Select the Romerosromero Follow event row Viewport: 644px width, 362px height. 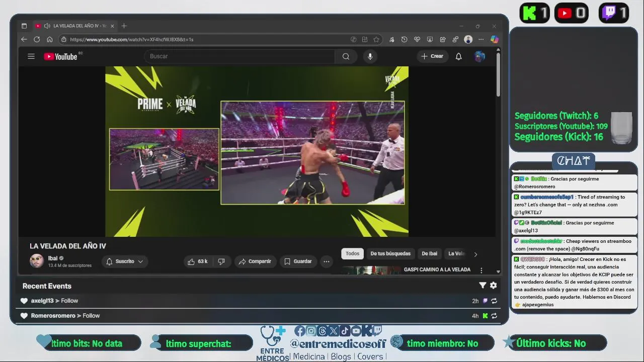259,316
